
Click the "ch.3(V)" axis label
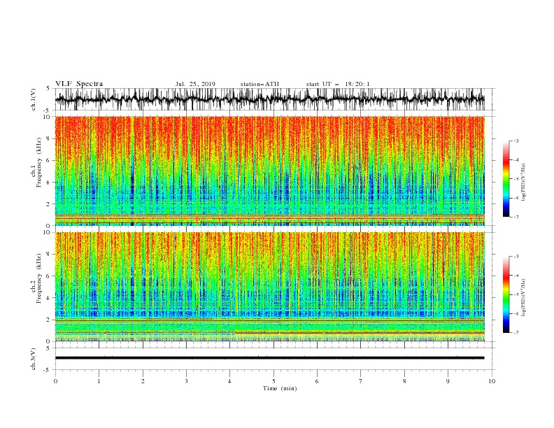(34, 359)
